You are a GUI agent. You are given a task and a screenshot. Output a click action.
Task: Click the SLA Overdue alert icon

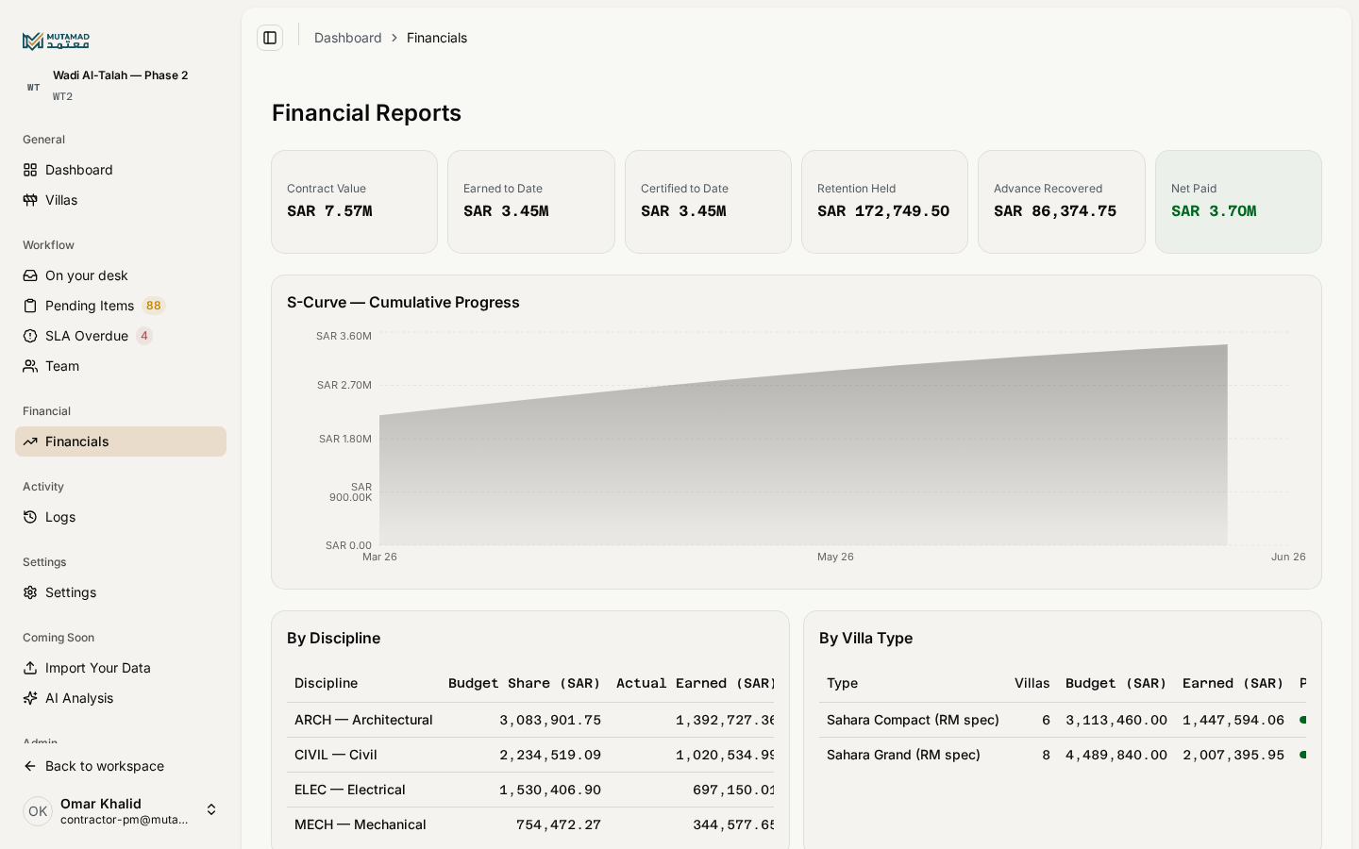tap(30, 336)
